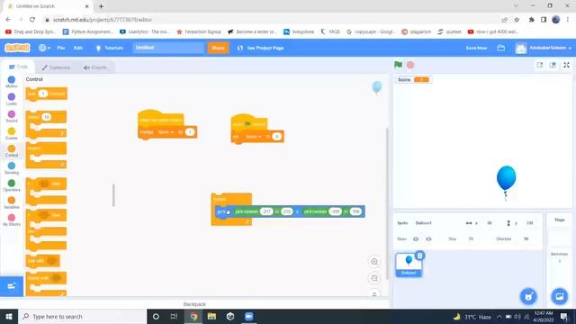
Task: Click the workspace vertical scrollbar
Action: pyautogui.click(x=387, y=204)
